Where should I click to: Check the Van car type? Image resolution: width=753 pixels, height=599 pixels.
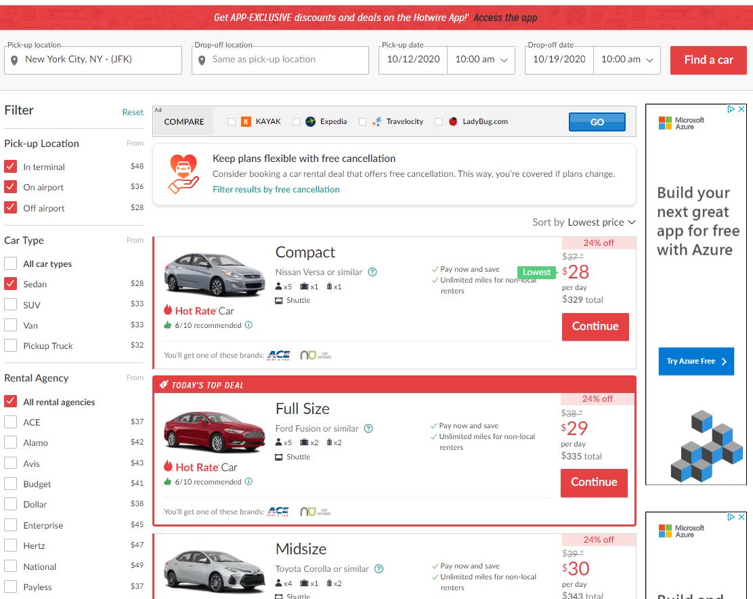11,325
